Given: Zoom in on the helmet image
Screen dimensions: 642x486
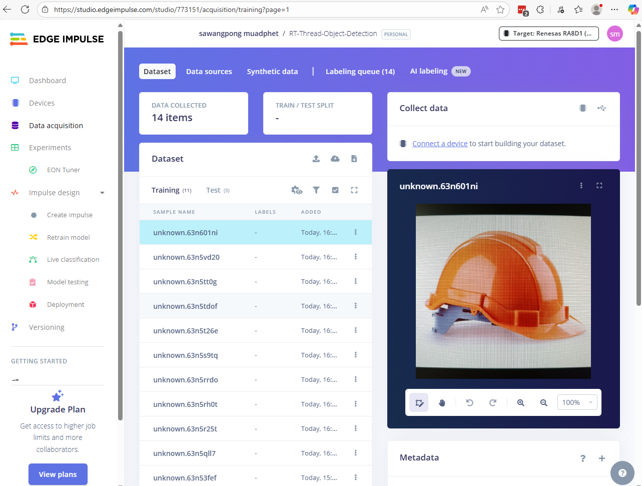Looking at the screenshot, I should coord(520,403).
